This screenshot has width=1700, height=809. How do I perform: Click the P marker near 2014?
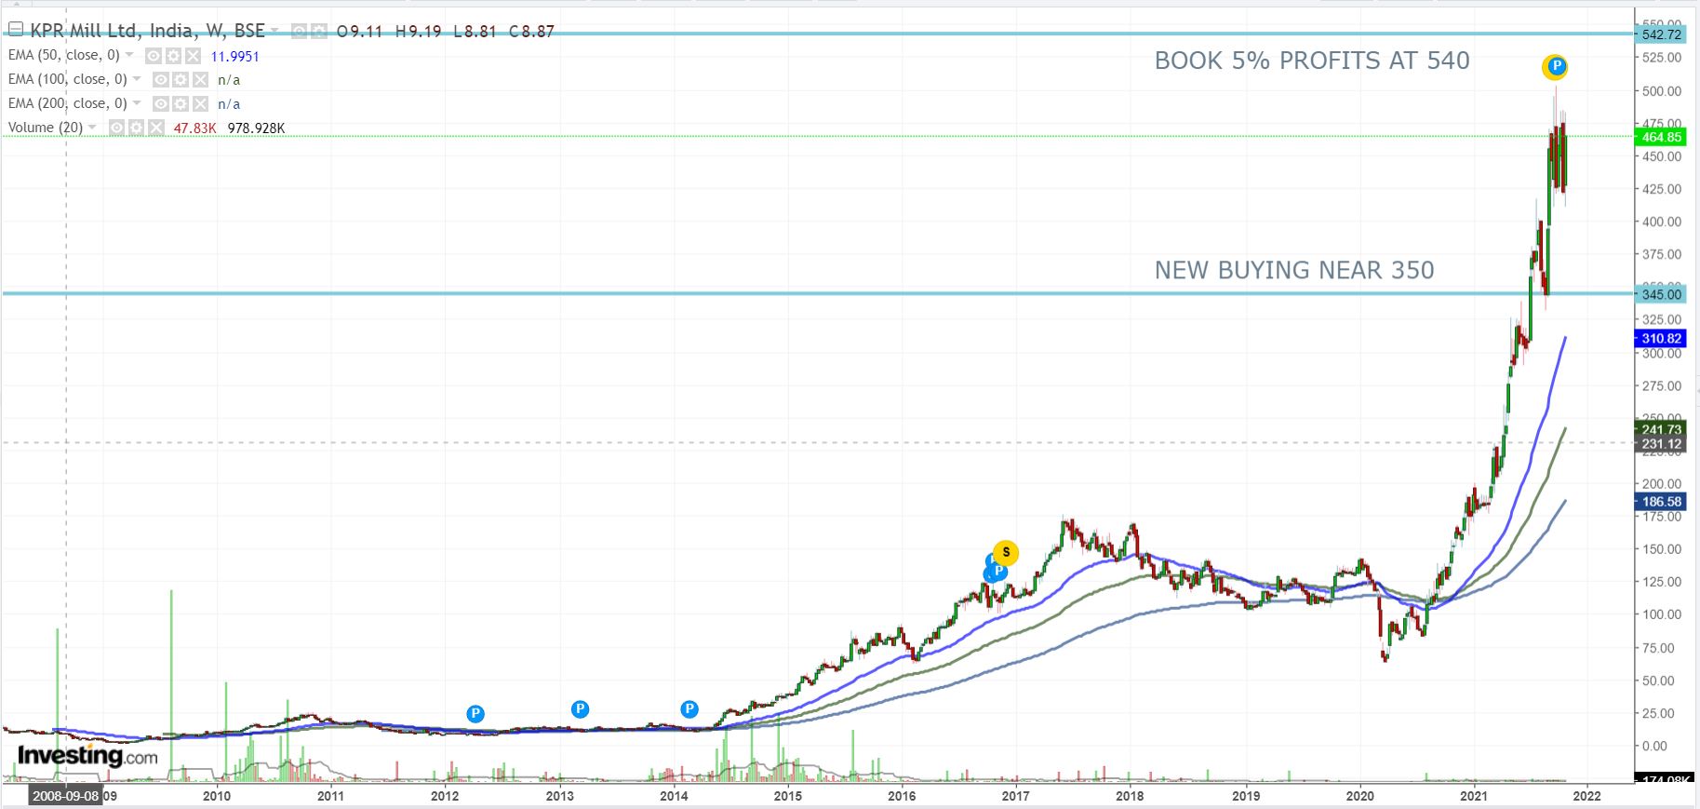(689, 709)
